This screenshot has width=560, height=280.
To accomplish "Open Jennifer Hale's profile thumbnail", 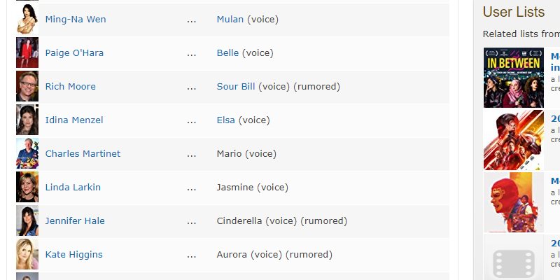I will click(27, 220).
